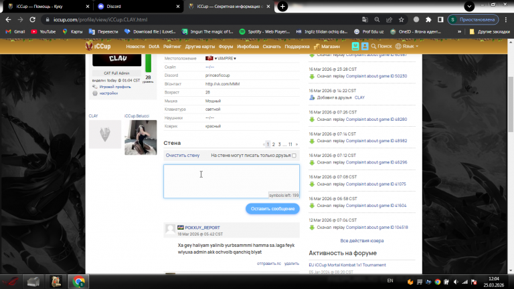This screenshot has width=514, height=289.
Task: Reload the current page
Action: (32, 19)
